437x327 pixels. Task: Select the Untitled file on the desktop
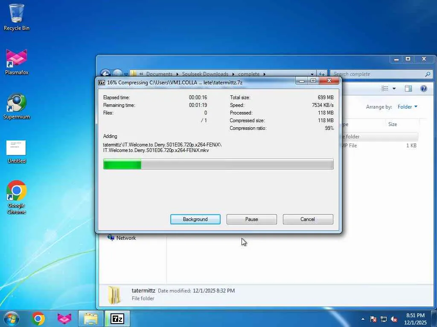[x=16, y=152]
